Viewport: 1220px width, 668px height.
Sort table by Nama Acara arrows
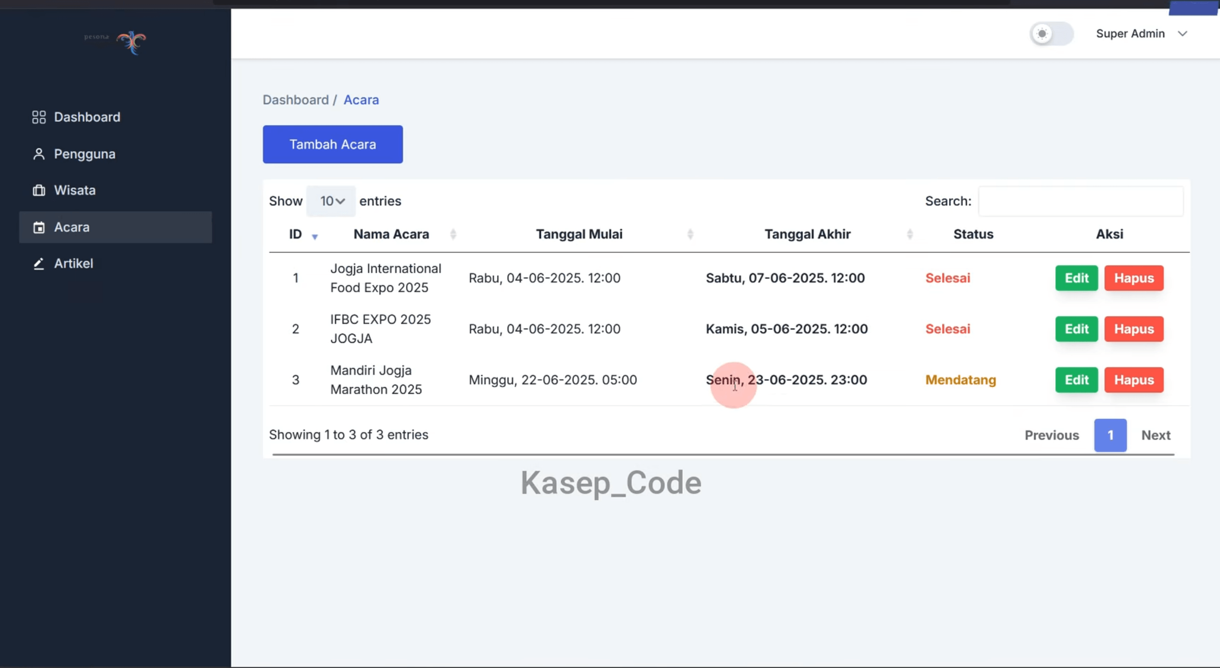point(453,234)
